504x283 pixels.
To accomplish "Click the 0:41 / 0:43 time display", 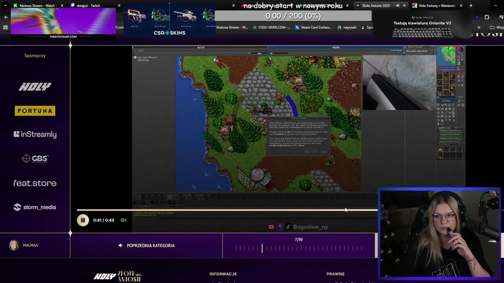I will click(104, 220).
